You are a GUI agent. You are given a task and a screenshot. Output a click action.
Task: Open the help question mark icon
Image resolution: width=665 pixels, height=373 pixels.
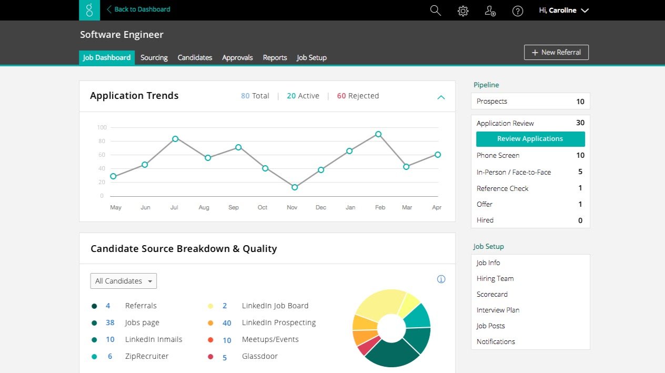(518, 11)
